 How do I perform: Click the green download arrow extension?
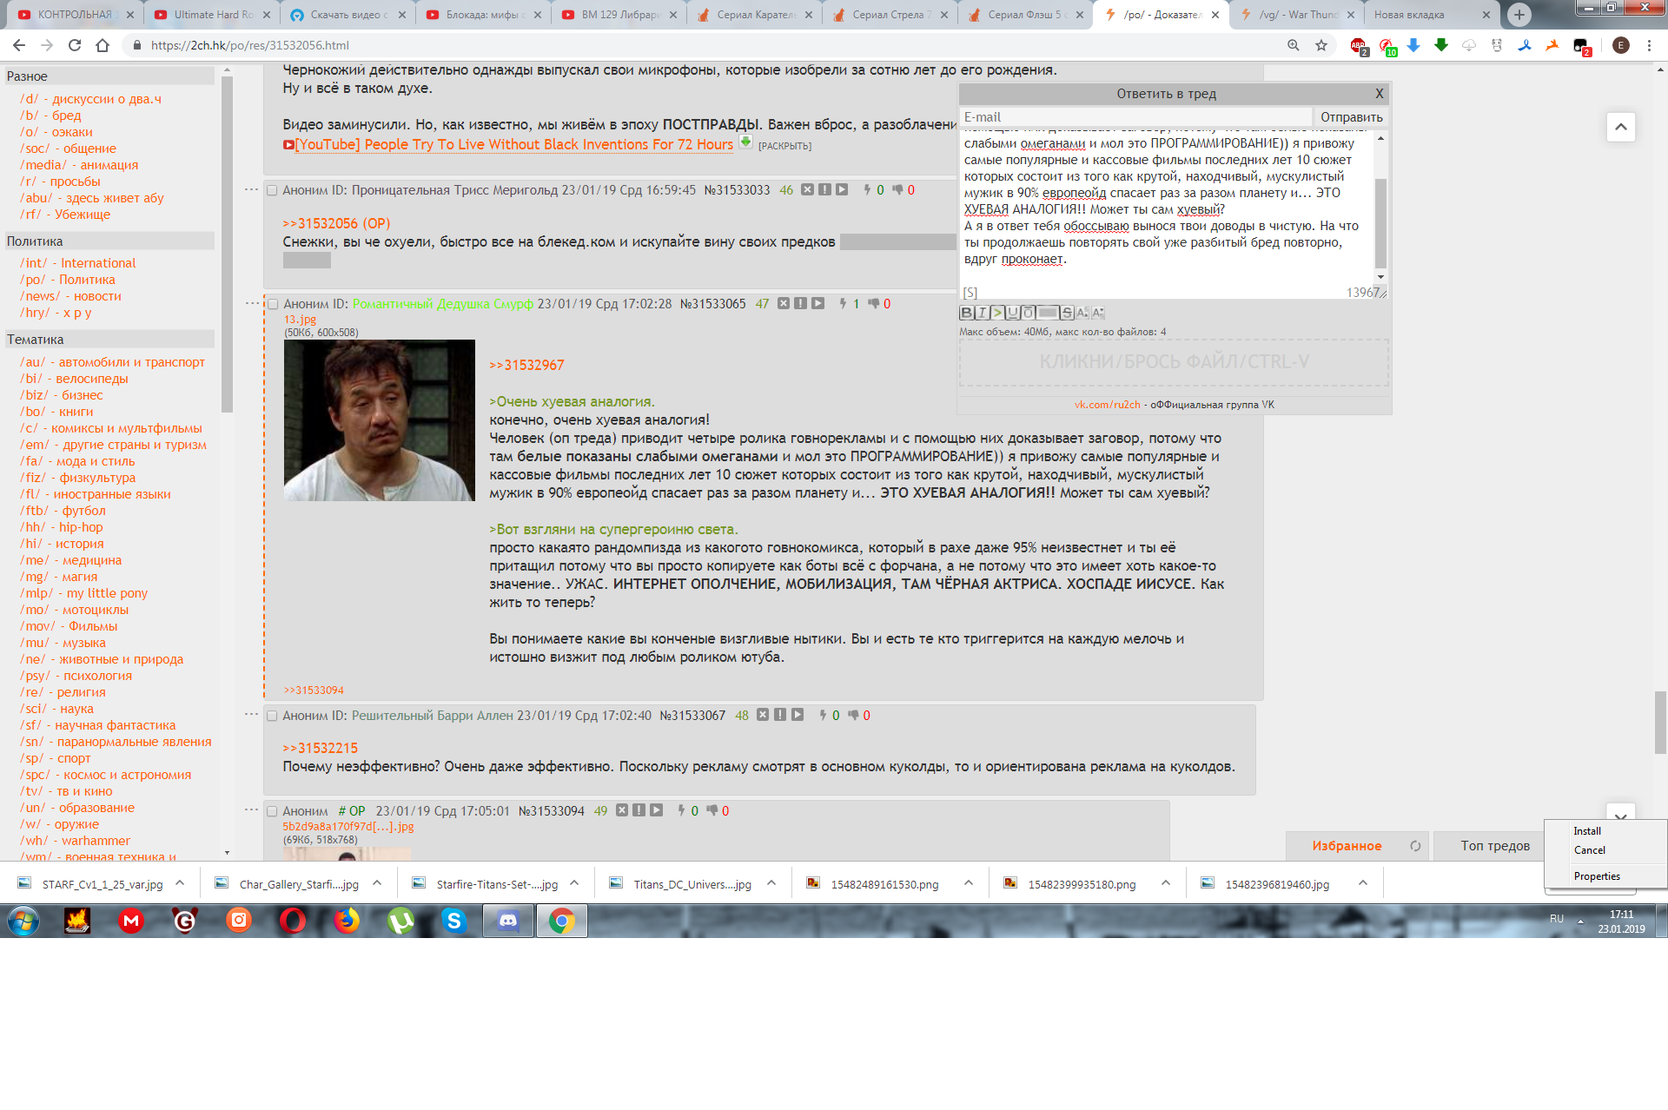[x=1441, y=45]
